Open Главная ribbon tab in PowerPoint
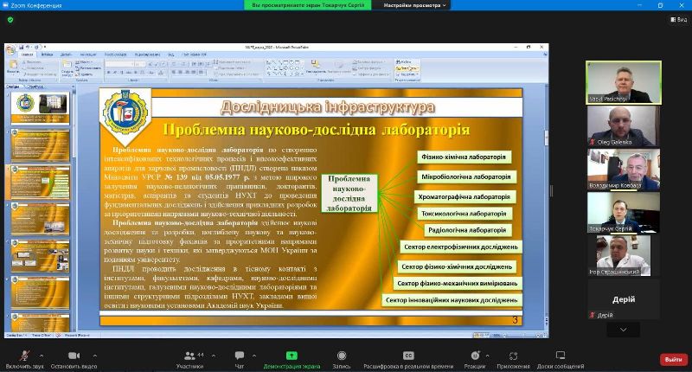692x372 pixels. coord(28,55)
